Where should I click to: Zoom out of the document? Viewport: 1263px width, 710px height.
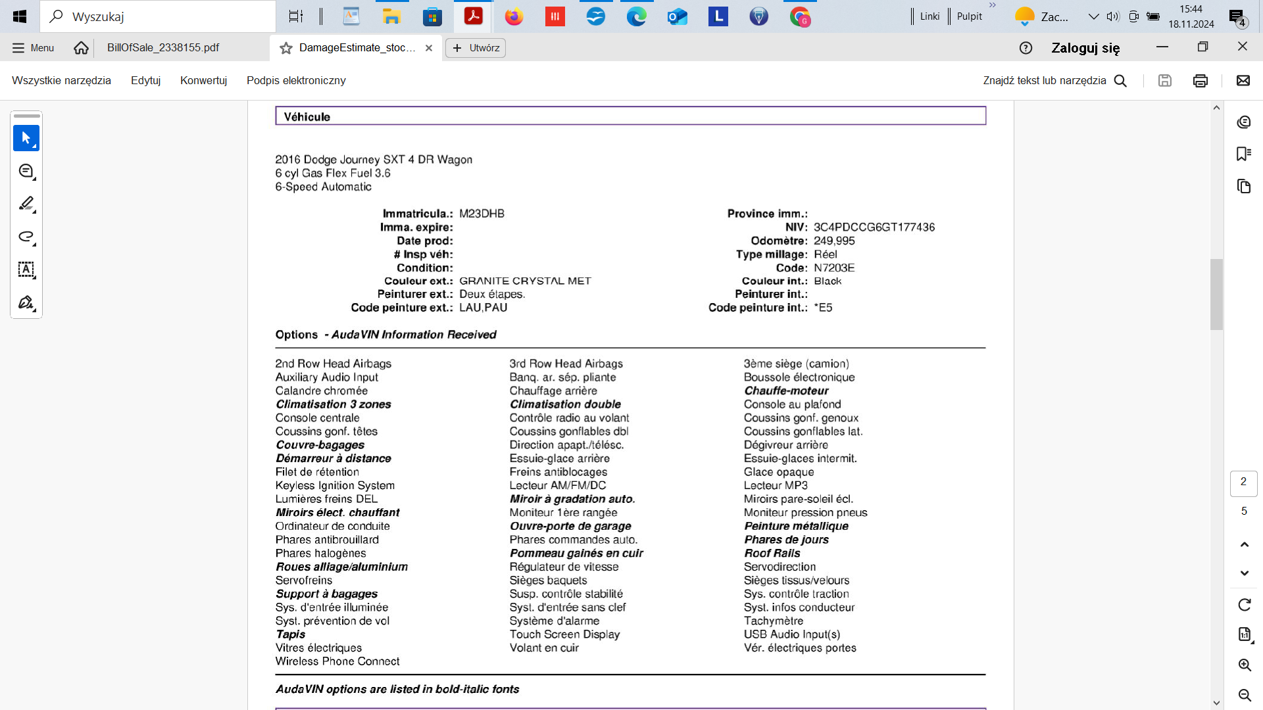tap(1244, 695)
